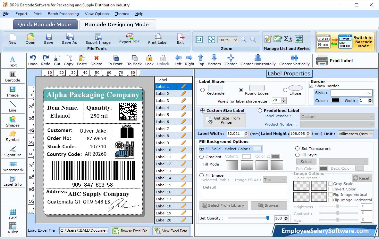Select the Text tool in sidebar

13,61
